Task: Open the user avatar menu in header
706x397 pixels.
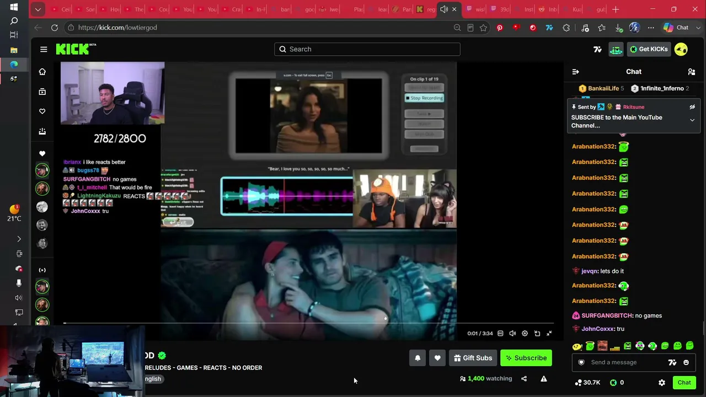Action: click(x=681, y=49)
